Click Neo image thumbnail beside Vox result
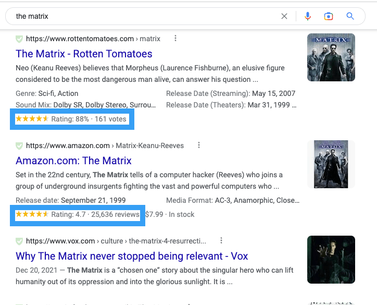377x305 pixels. 331,260
